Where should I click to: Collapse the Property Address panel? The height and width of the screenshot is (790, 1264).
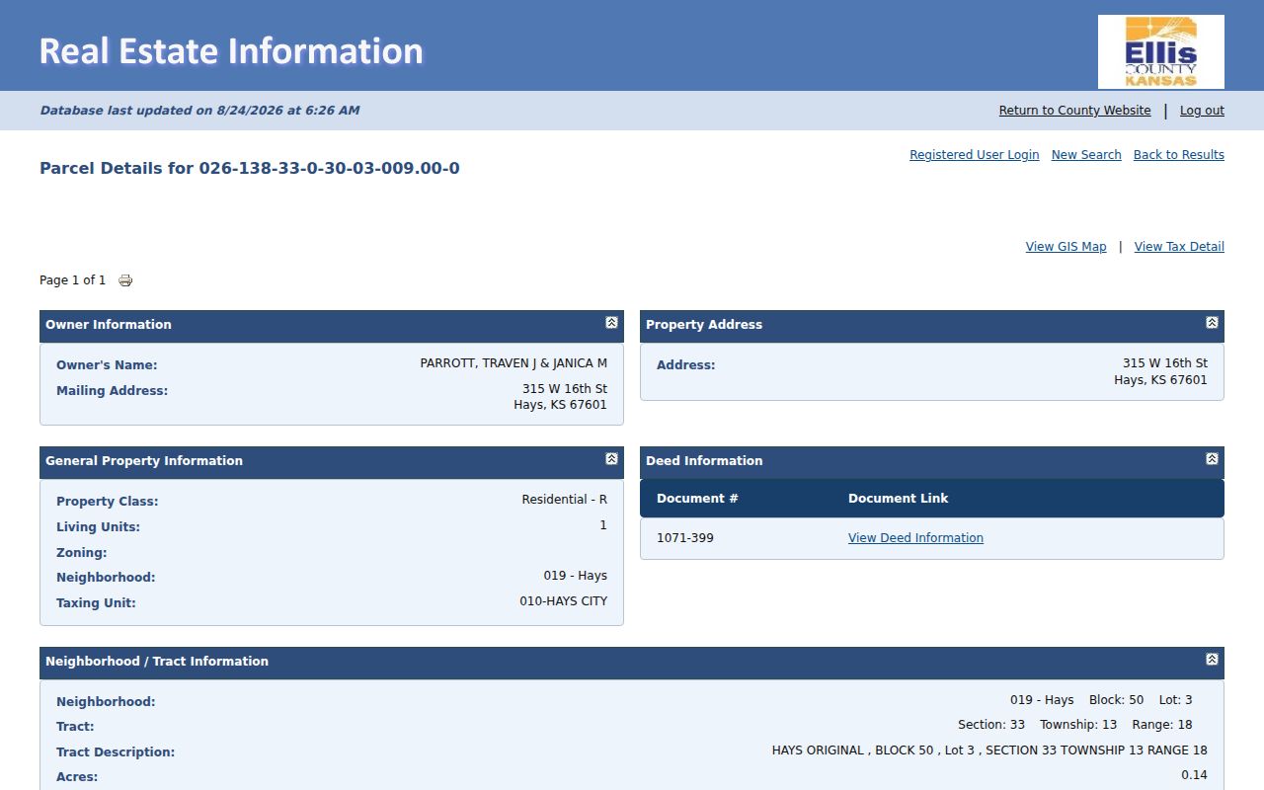click(x=1212, y=323)
